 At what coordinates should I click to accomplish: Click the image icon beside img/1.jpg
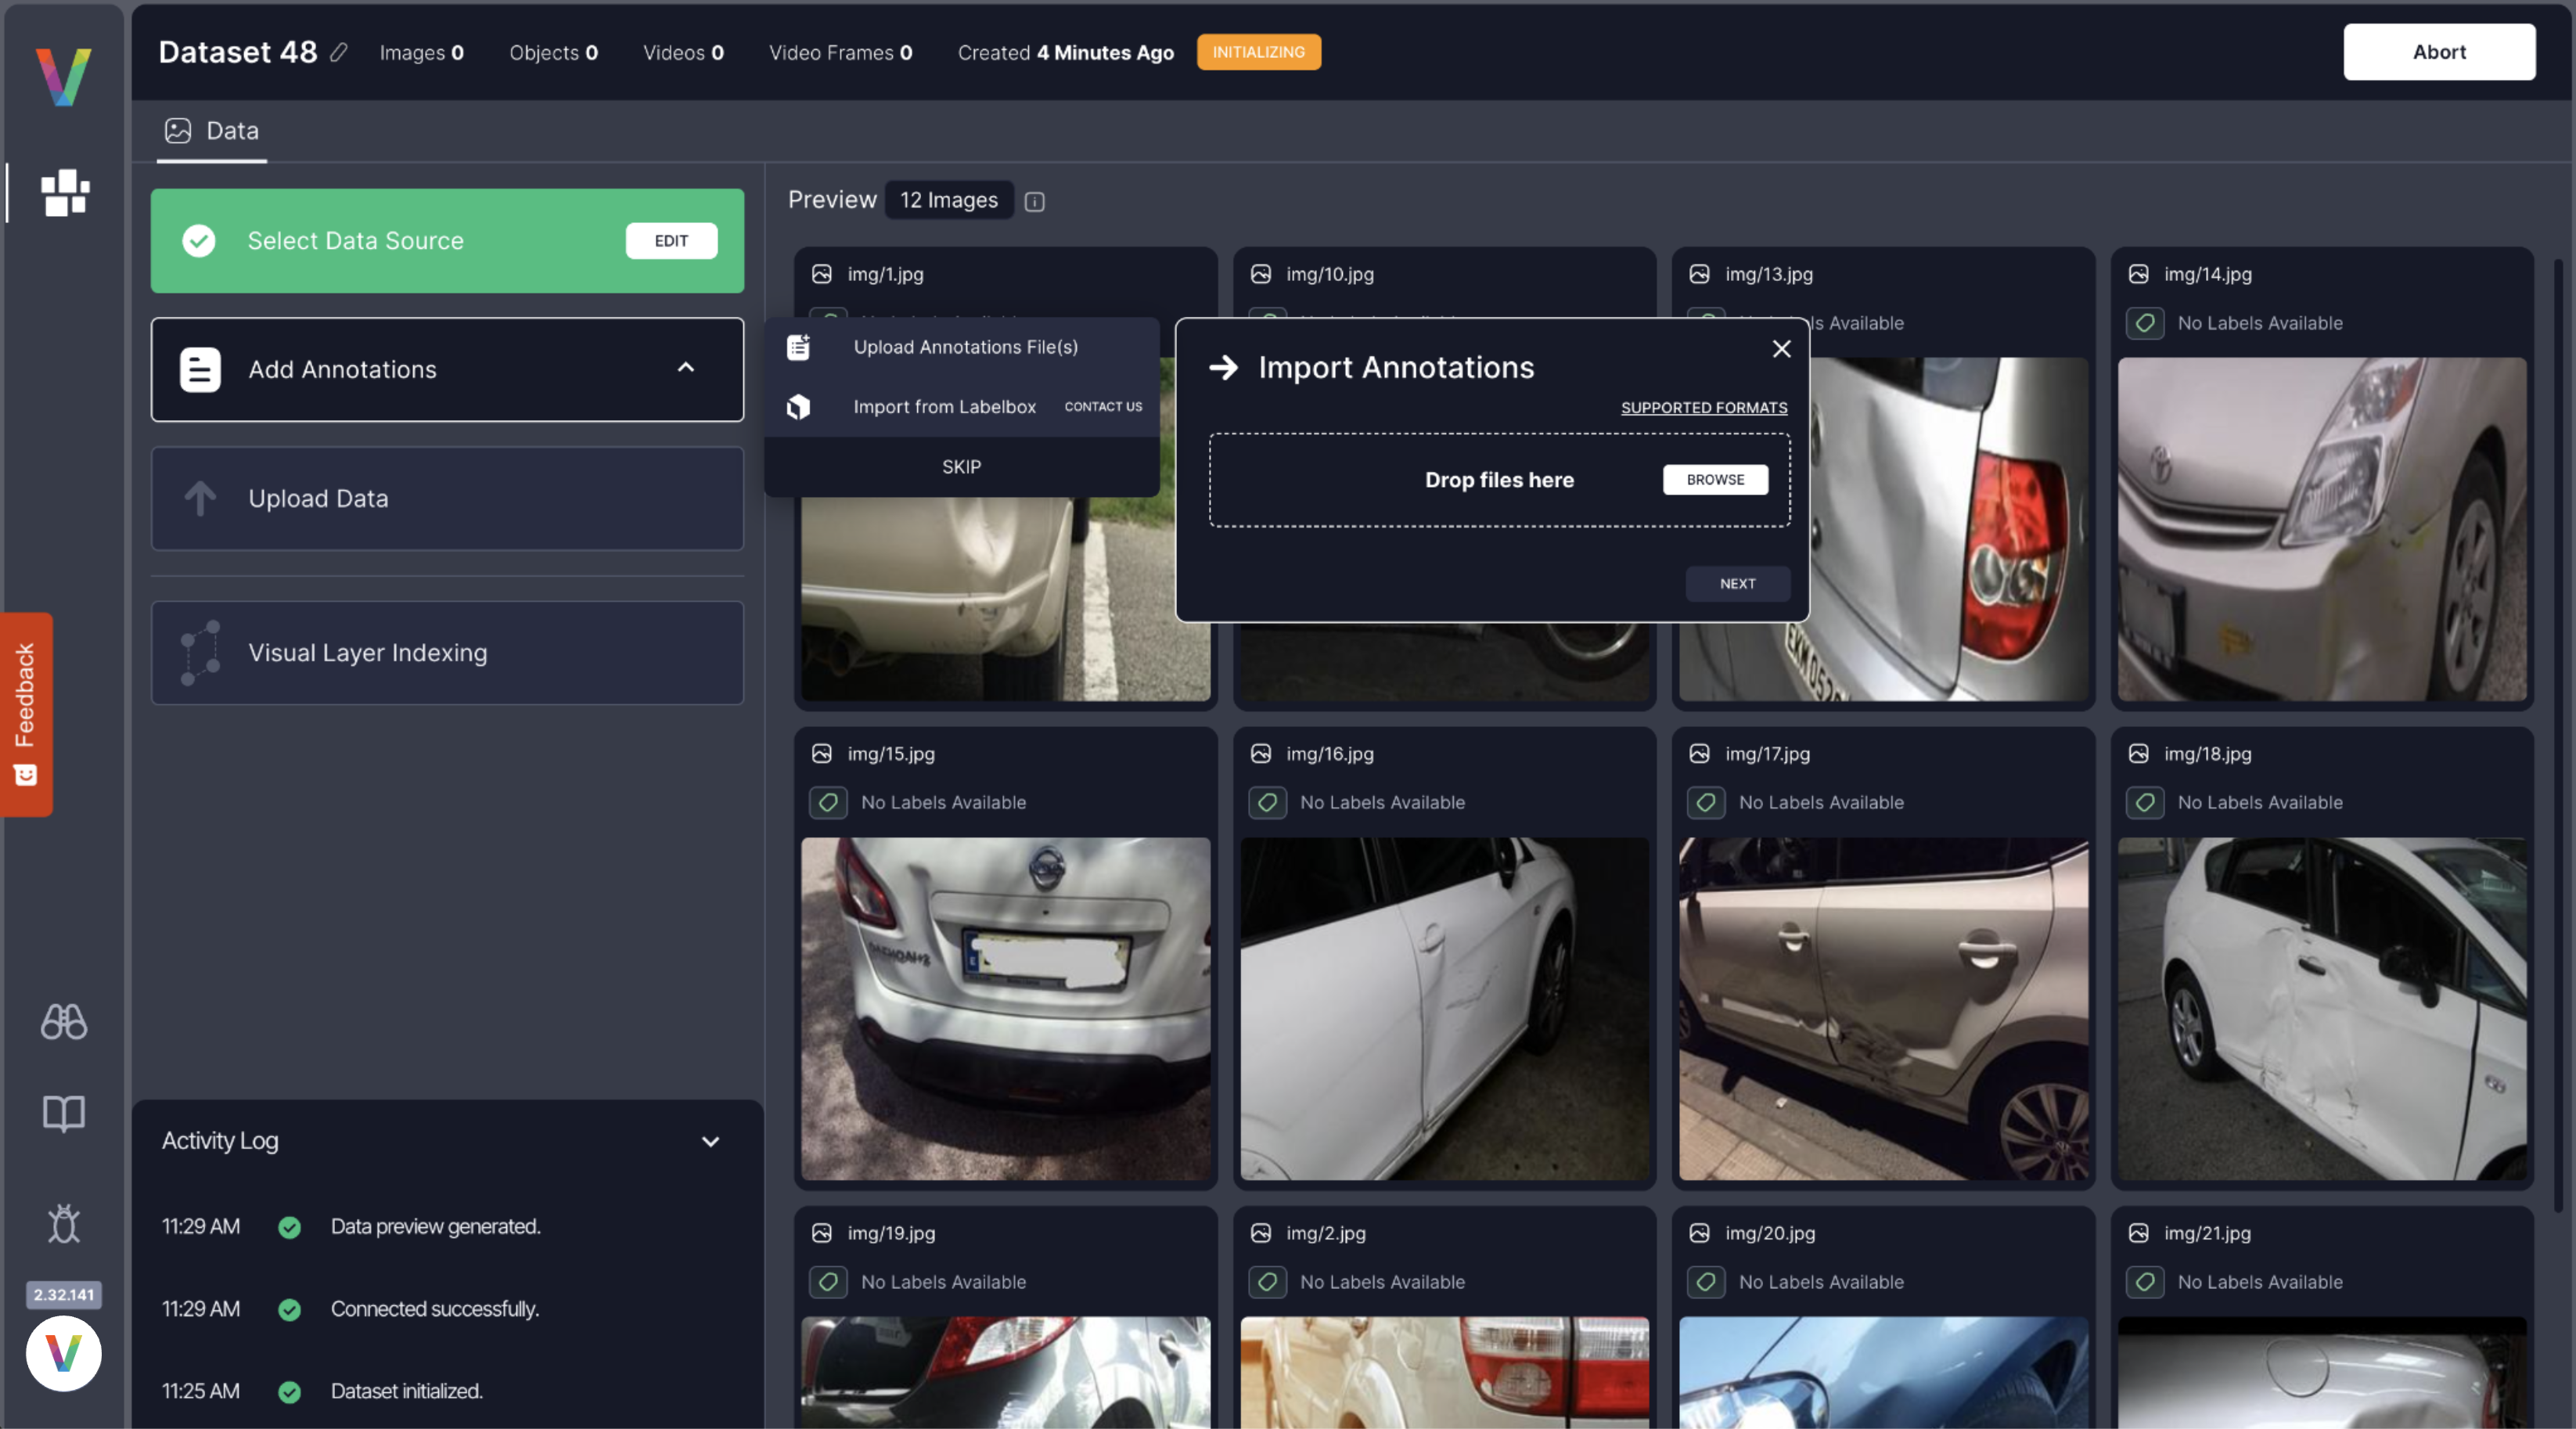(x=822, y=274)
